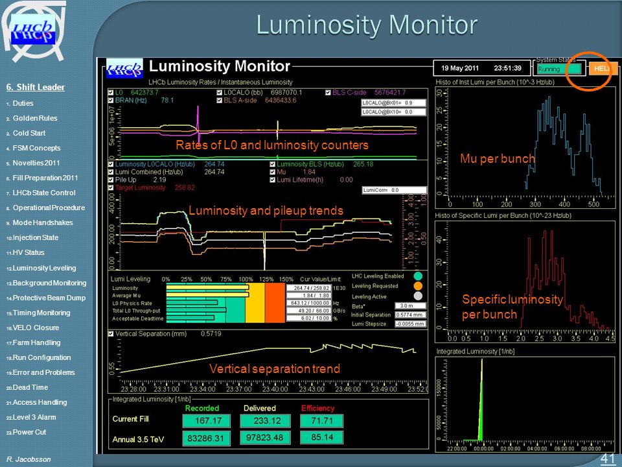Toggle the Mu checkbox
622x467 pixels.
(x=272, y=172)
